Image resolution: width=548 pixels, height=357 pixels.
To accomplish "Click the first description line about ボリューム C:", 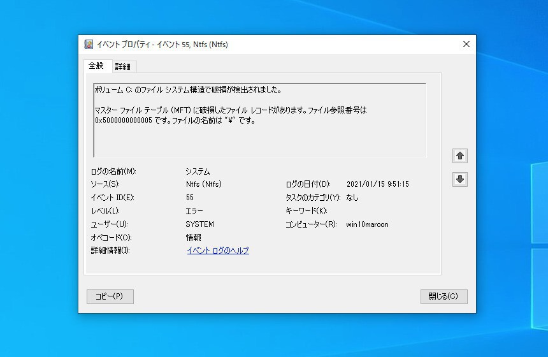I will tap(188, 90).
